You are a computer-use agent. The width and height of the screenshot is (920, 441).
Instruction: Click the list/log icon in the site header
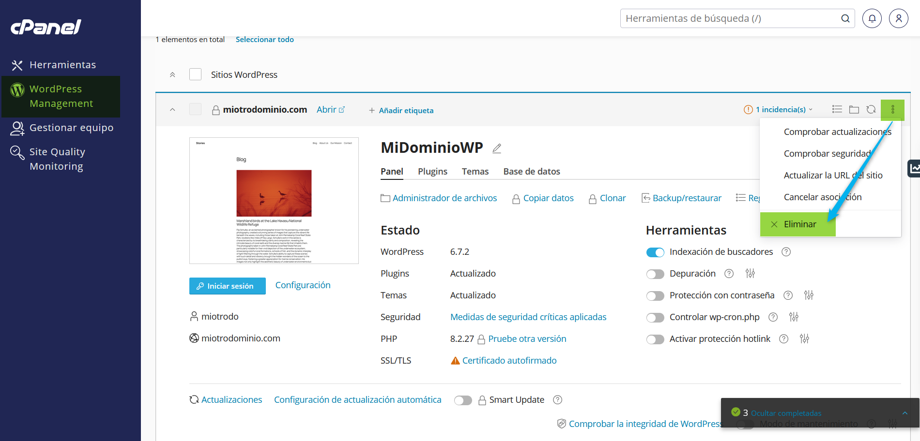coord(837,109)
